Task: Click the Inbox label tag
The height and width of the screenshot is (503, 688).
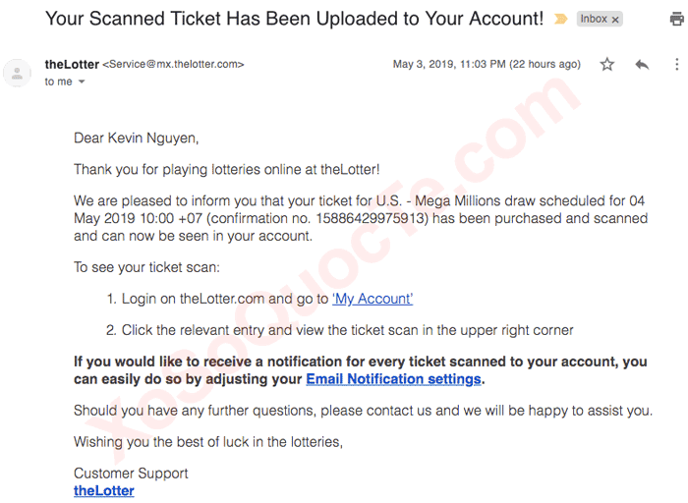Action: [594, 19]
